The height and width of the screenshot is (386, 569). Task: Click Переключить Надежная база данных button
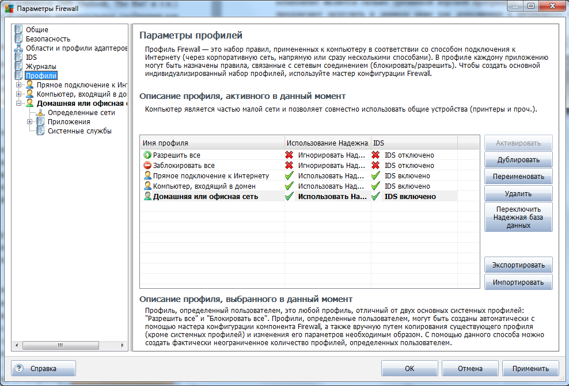click(x=518, y=217)
